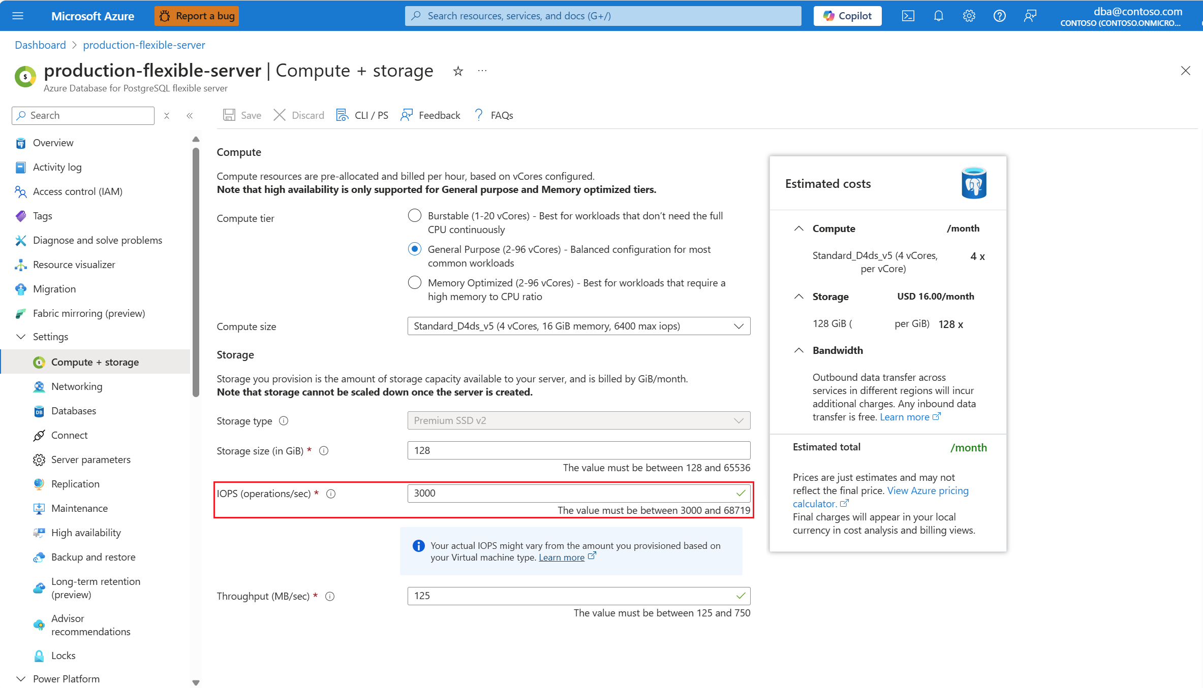Favorite this page with star icon
The height and width of the screenshot is (688, 1203).
pos(458,71)
